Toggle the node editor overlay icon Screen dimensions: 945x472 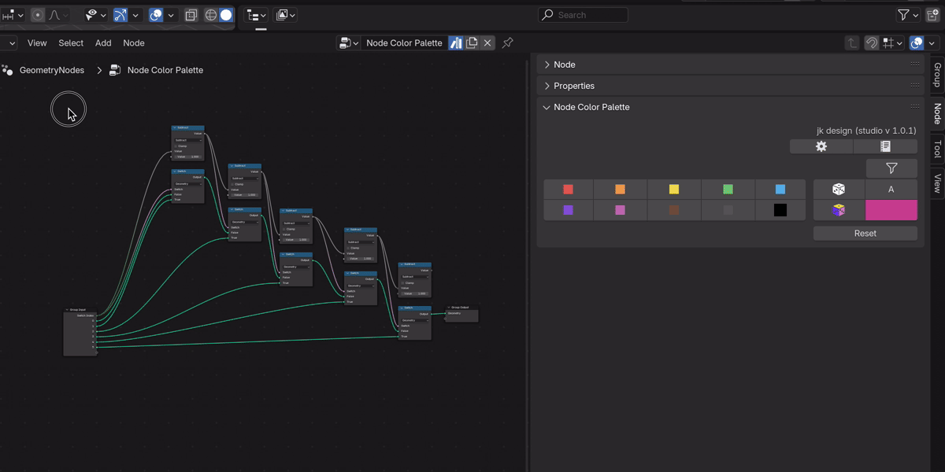coord(917,43)
